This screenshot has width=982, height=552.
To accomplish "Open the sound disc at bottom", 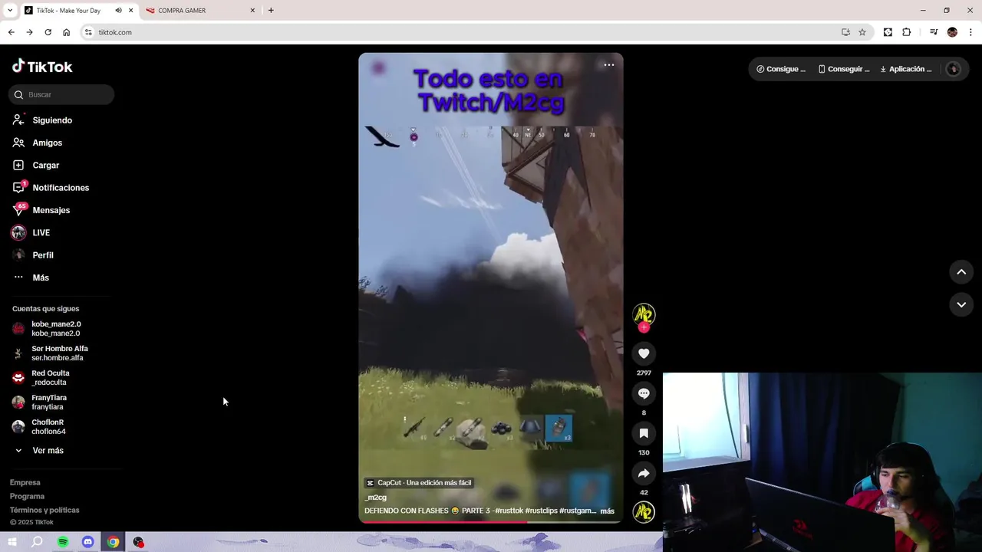I will pos(644,511).
